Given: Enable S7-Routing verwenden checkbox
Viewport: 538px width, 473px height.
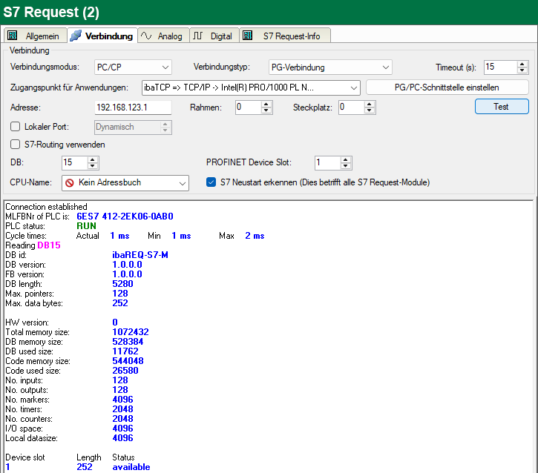Looking at the screenshot, I should tap(16, 145).
